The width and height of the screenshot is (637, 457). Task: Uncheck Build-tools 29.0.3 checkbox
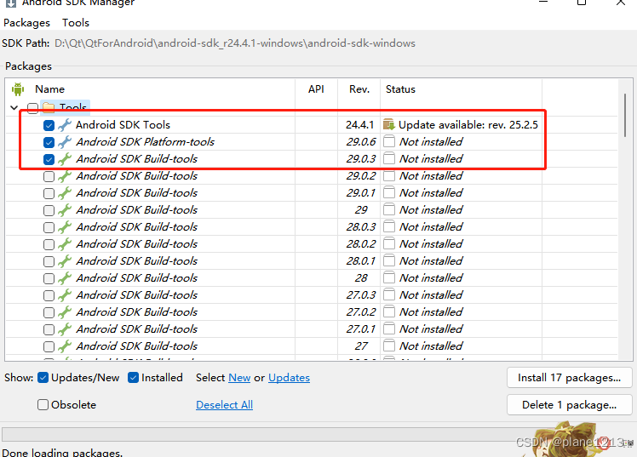[49, 159]
